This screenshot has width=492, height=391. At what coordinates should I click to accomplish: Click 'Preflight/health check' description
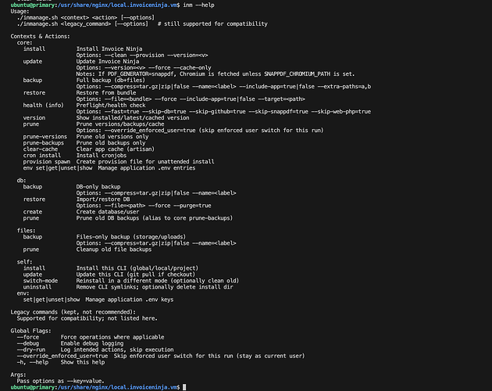(x=111, y=106)
